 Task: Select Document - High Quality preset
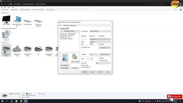pos(68,35)
